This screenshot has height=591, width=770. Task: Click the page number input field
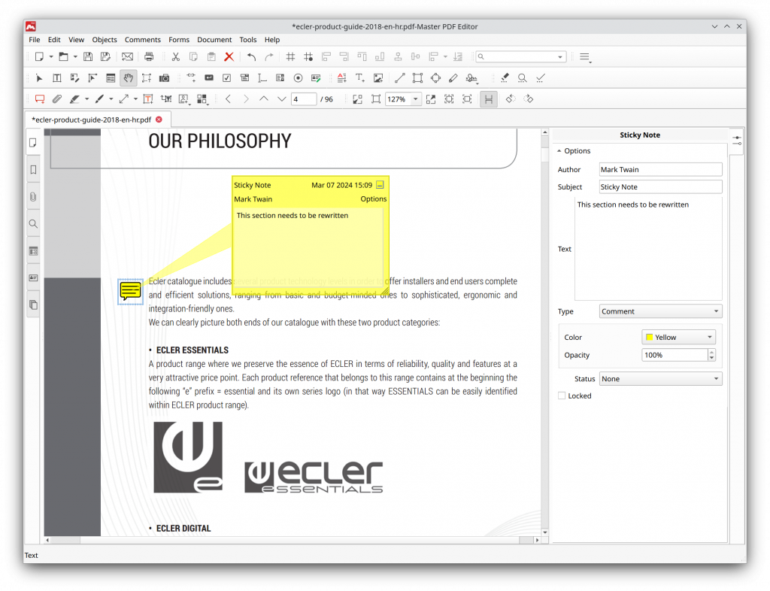[304, 98]
